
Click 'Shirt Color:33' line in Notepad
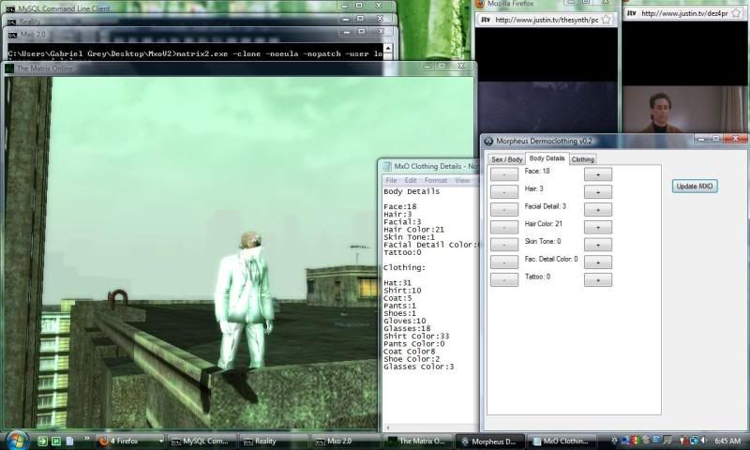(416, 337)
